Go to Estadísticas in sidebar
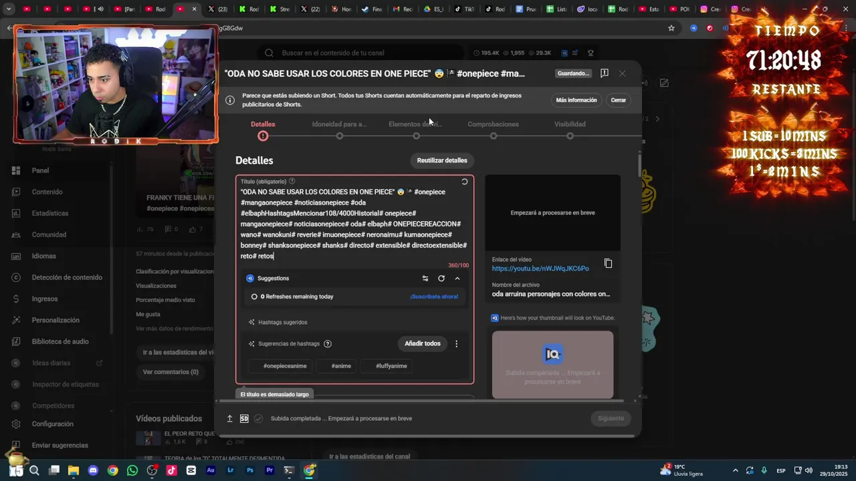The image size is (856, 481). tap(49, 213)
